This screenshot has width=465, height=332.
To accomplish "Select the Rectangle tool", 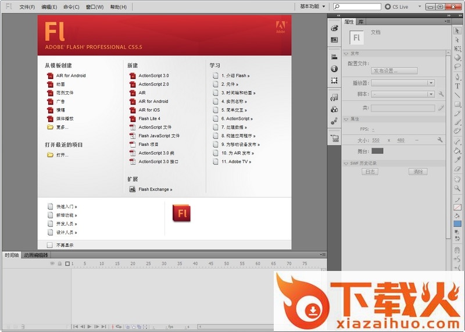I will 457,105.
